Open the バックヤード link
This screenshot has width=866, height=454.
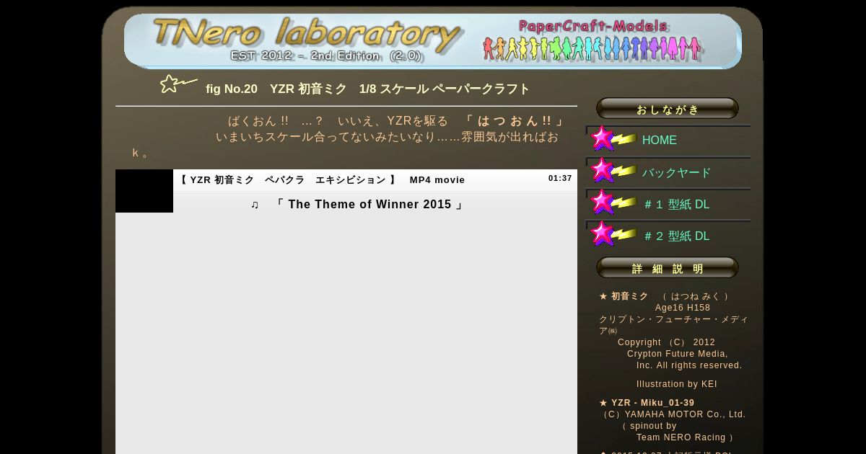click(x=676, y=173)
